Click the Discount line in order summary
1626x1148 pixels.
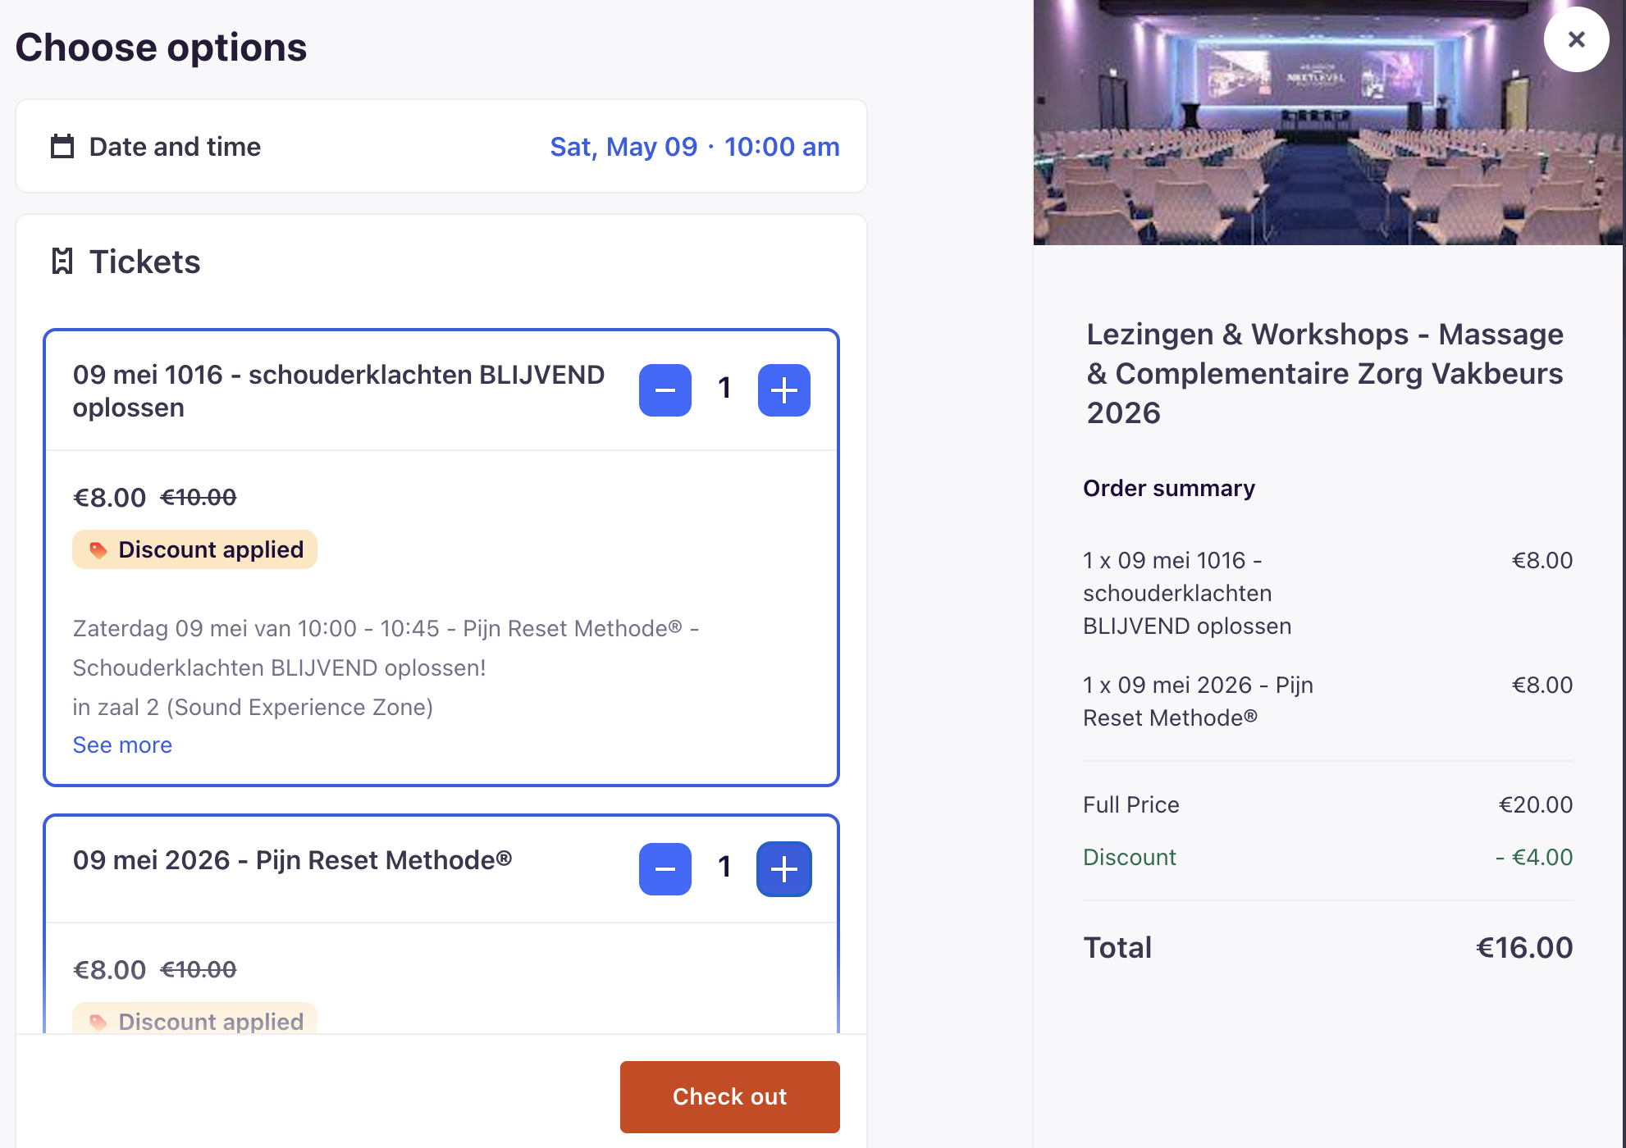click(x=1129, y=857)
